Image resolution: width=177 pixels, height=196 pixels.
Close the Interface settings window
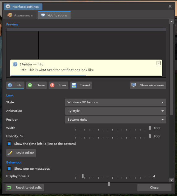[170, 7]
